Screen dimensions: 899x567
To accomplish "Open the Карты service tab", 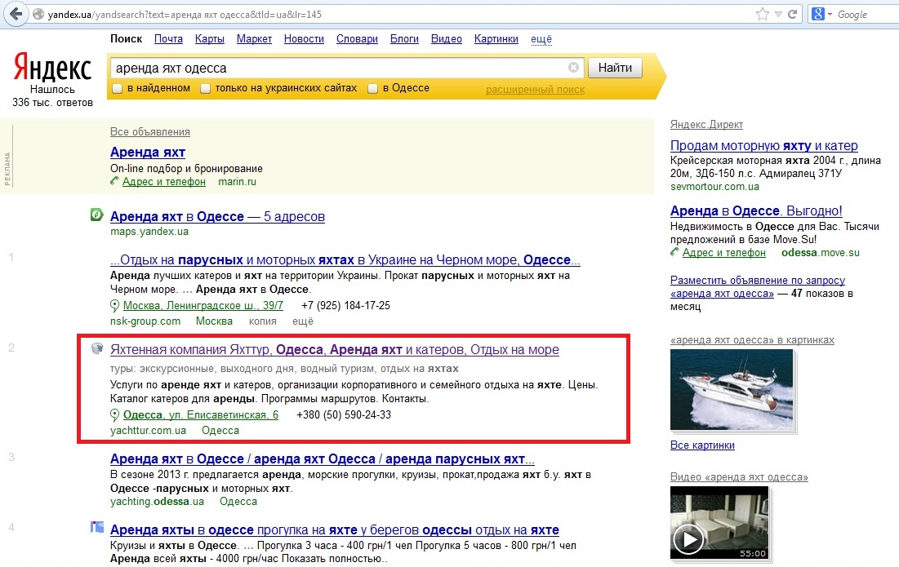I will pos(209,39).
